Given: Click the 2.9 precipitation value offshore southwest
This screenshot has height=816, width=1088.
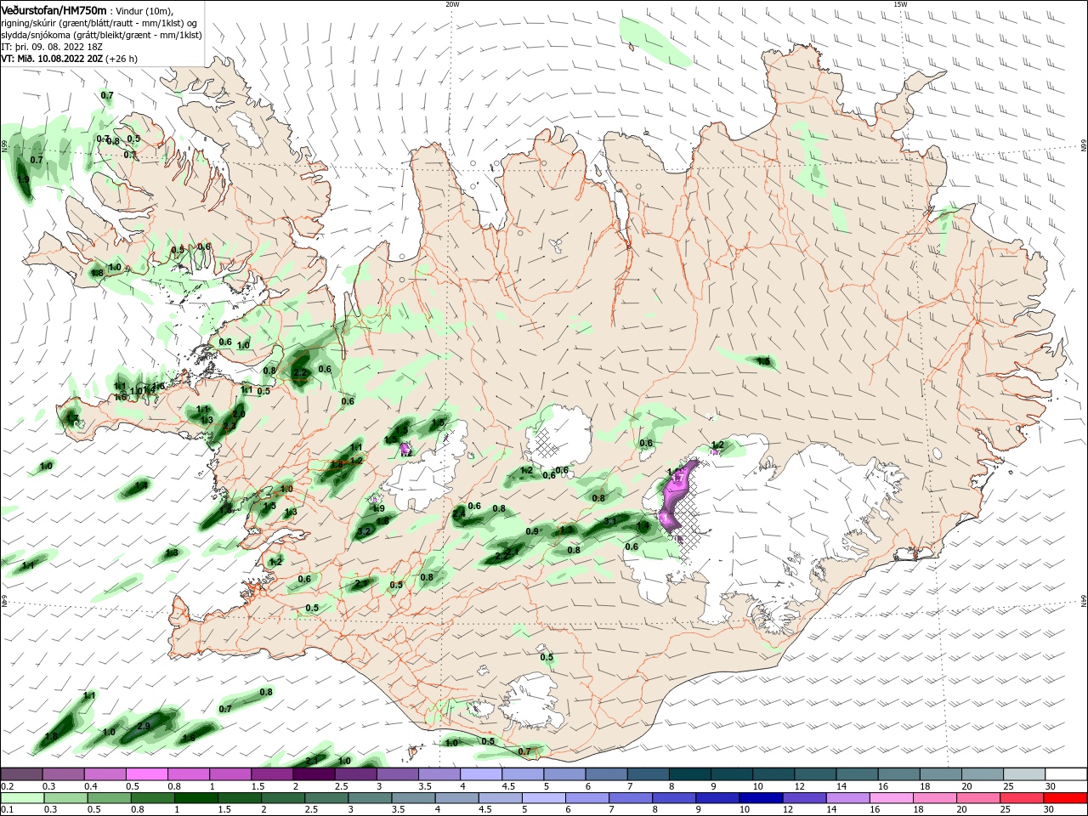Looking at the screenshot, I should click(x=143, y=726).
